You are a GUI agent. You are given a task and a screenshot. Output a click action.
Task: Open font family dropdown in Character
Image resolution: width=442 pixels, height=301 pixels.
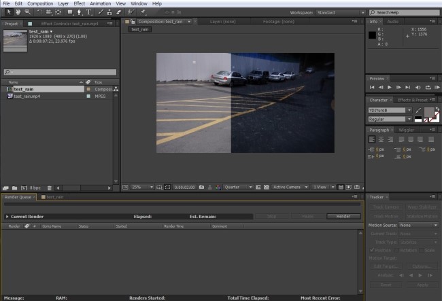tap(390, 110)
